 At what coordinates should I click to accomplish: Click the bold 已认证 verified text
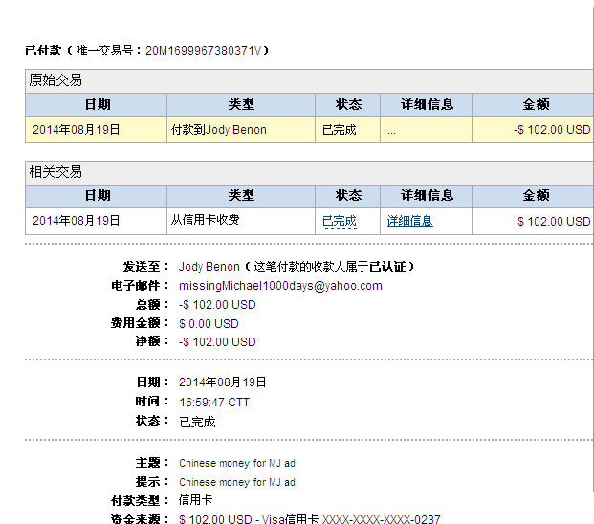coord(387,267)
